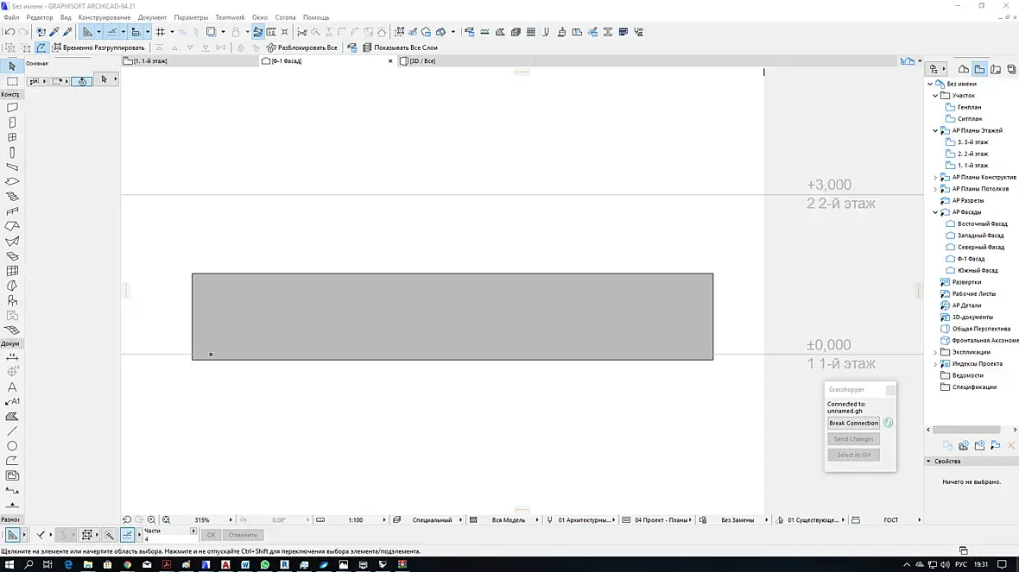
Task: Click the Undo arrow icon
Action: pos(9,32)
